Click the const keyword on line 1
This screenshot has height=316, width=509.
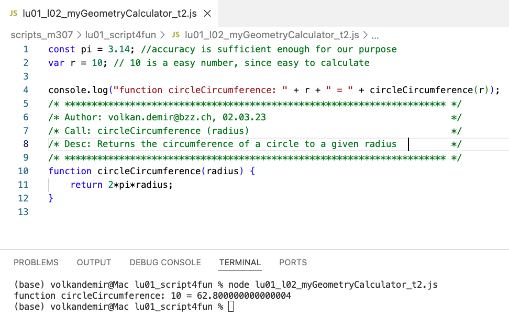62,49
